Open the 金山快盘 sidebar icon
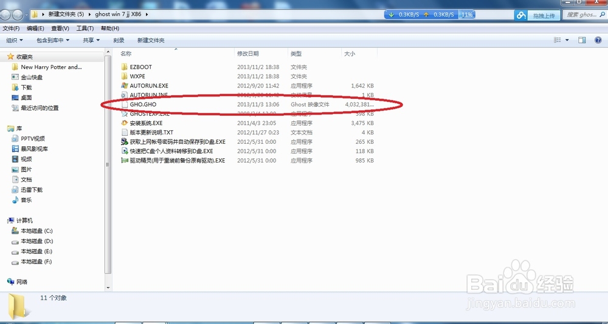This screenshot has height=324, width=608. click(x=15, y=77)
